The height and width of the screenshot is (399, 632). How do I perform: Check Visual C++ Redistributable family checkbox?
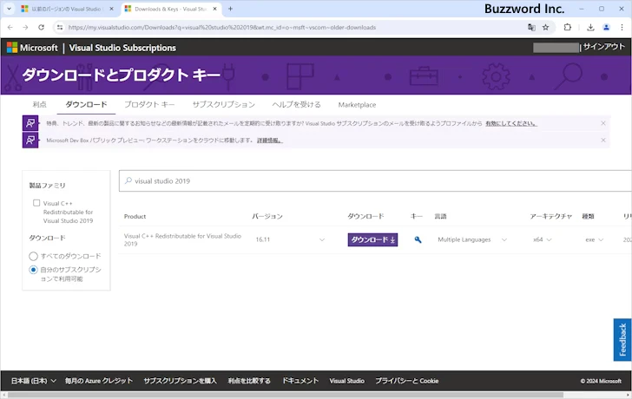pos(36,203)
